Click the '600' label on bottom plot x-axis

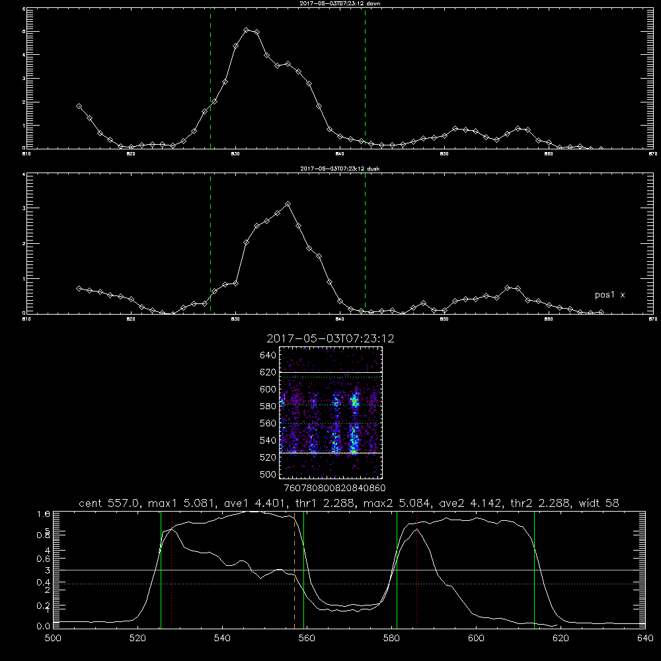click(477, 639)
